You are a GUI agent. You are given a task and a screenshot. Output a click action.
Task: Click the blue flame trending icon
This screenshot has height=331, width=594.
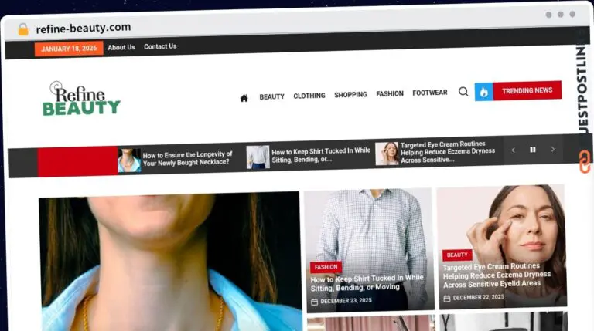483,92
